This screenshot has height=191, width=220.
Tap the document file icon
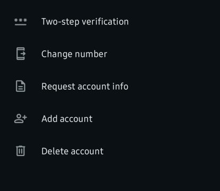[x=21, y=86]
